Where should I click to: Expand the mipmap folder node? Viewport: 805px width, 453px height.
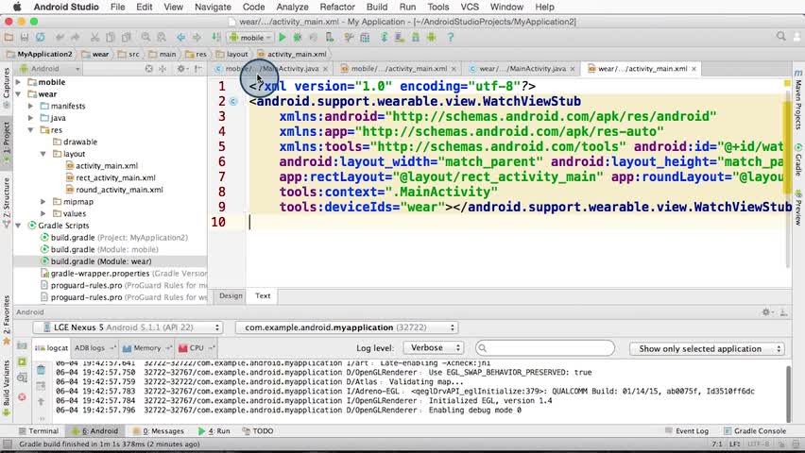pos(43,202)
